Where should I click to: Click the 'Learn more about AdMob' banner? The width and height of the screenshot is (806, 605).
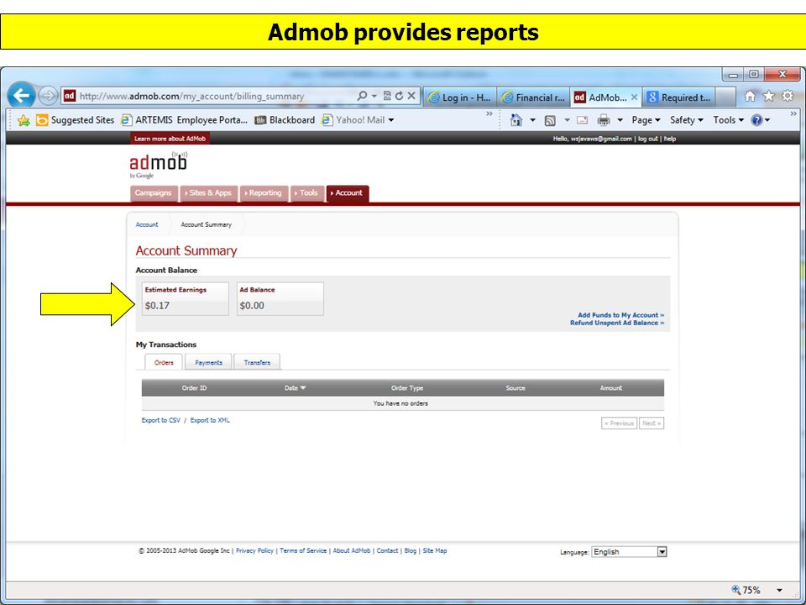170,139
